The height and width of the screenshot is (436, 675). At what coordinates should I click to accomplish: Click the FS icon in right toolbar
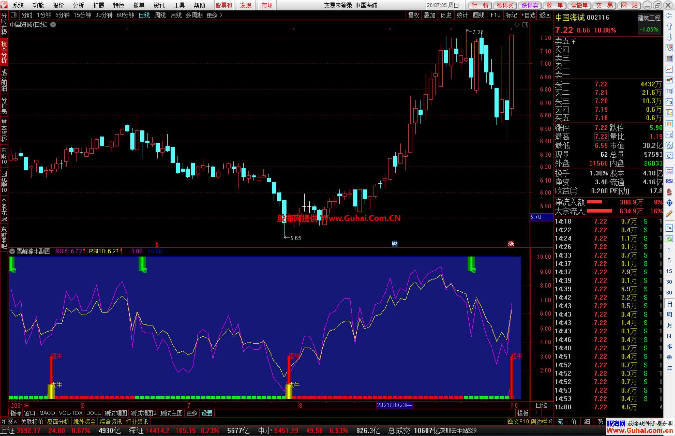click(669, 228)
